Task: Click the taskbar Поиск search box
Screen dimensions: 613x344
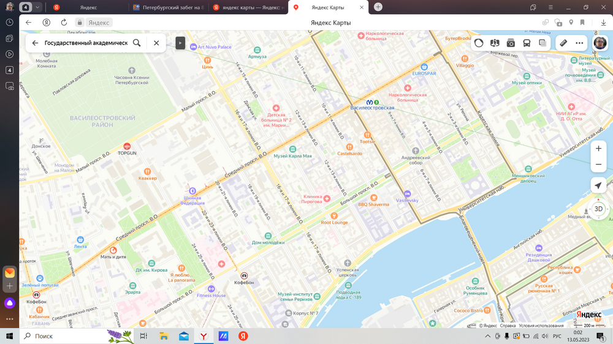Action: [77, 336]
